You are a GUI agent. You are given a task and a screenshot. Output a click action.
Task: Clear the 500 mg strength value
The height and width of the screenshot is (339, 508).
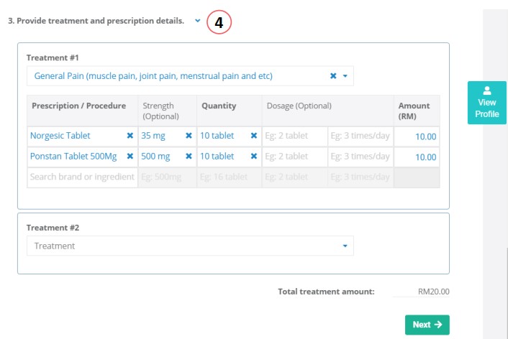click(189, 157)
